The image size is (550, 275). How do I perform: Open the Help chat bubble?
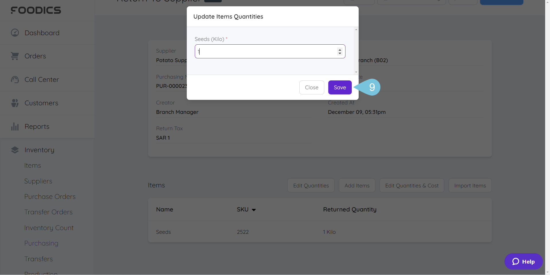(516, 261)
